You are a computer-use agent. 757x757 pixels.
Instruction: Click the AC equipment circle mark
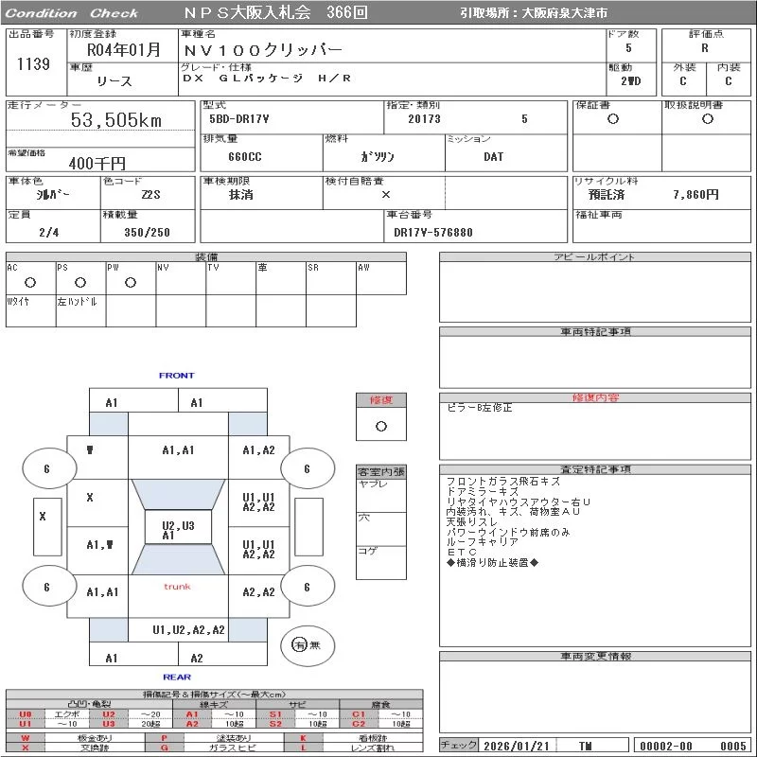coord(30,283)
